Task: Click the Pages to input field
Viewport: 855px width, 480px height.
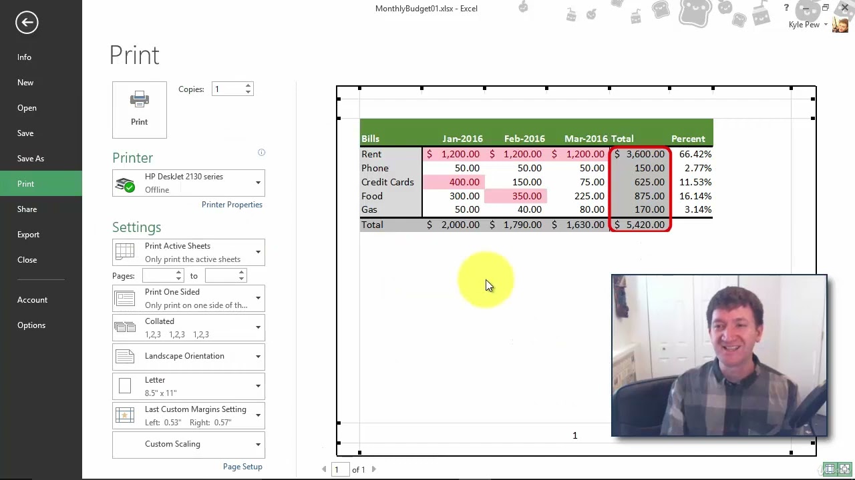Action: coord(221,276)
